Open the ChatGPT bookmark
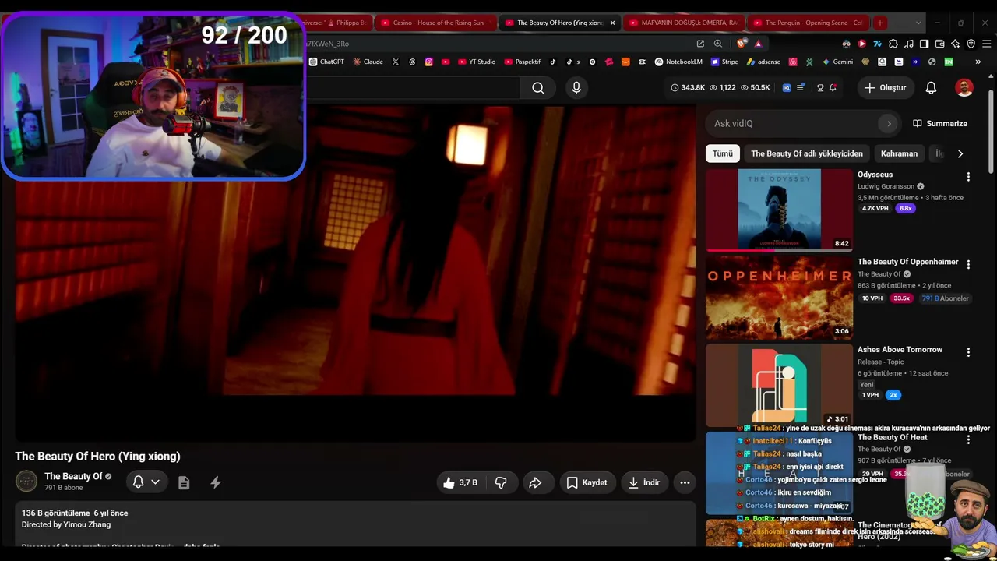This screenshot has width=997, height=561. point(326,62)
